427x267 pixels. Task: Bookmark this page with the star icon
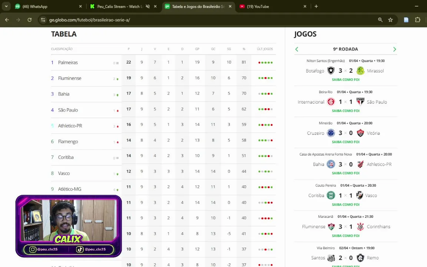(x=391, y=20)
